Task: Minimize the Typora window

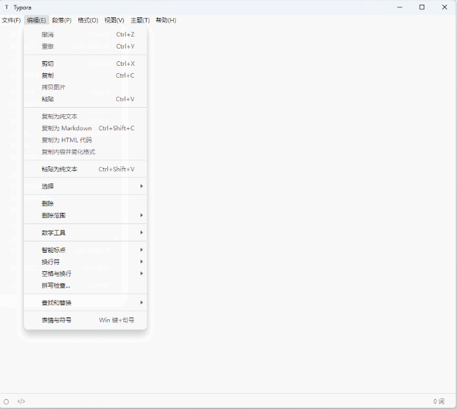Action: (x=400, y=7)
